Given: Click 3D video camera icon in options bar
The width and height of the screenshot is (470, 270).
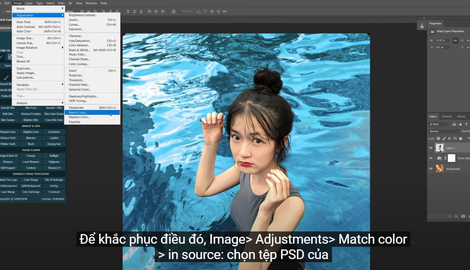Looking at the screenshot, I should 225,11.
